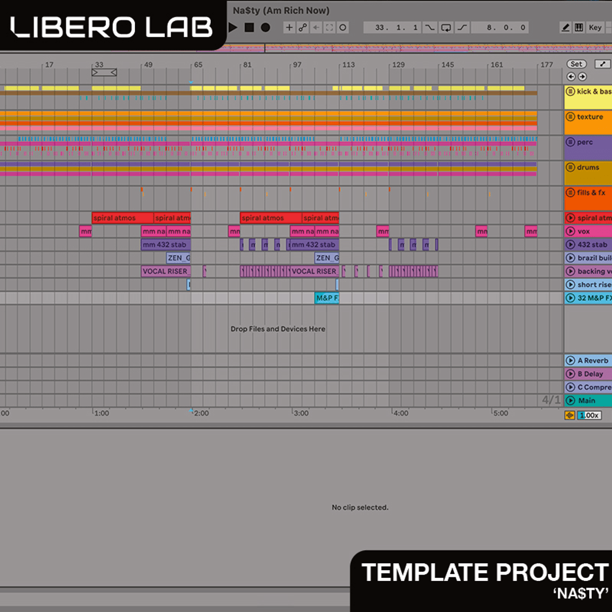Screen dimensions: 612x612
Task: Unfold the backing vox track
Action: (x=570, y=271)
